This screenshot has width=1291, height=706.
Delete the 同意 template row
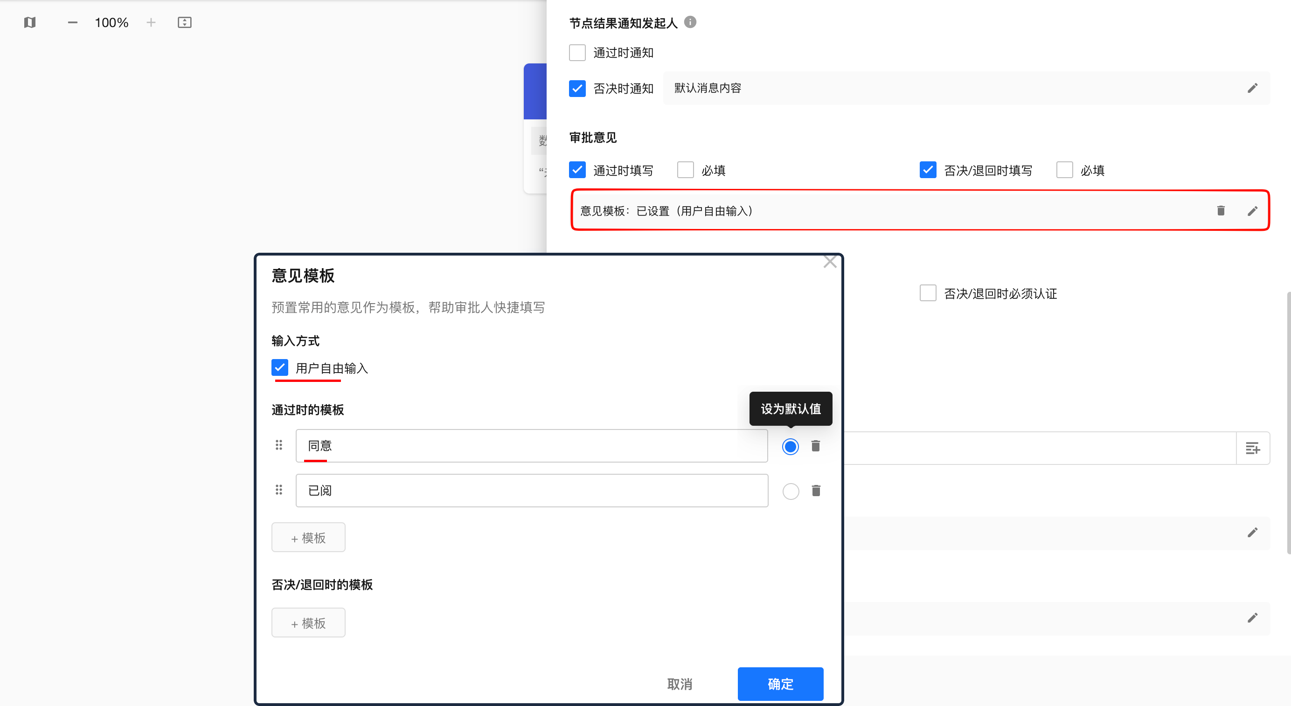[x=815, y=446]
